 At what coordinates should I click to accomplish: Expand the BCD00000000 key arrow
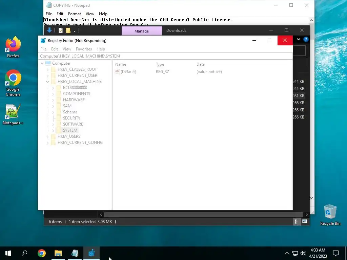53,88
